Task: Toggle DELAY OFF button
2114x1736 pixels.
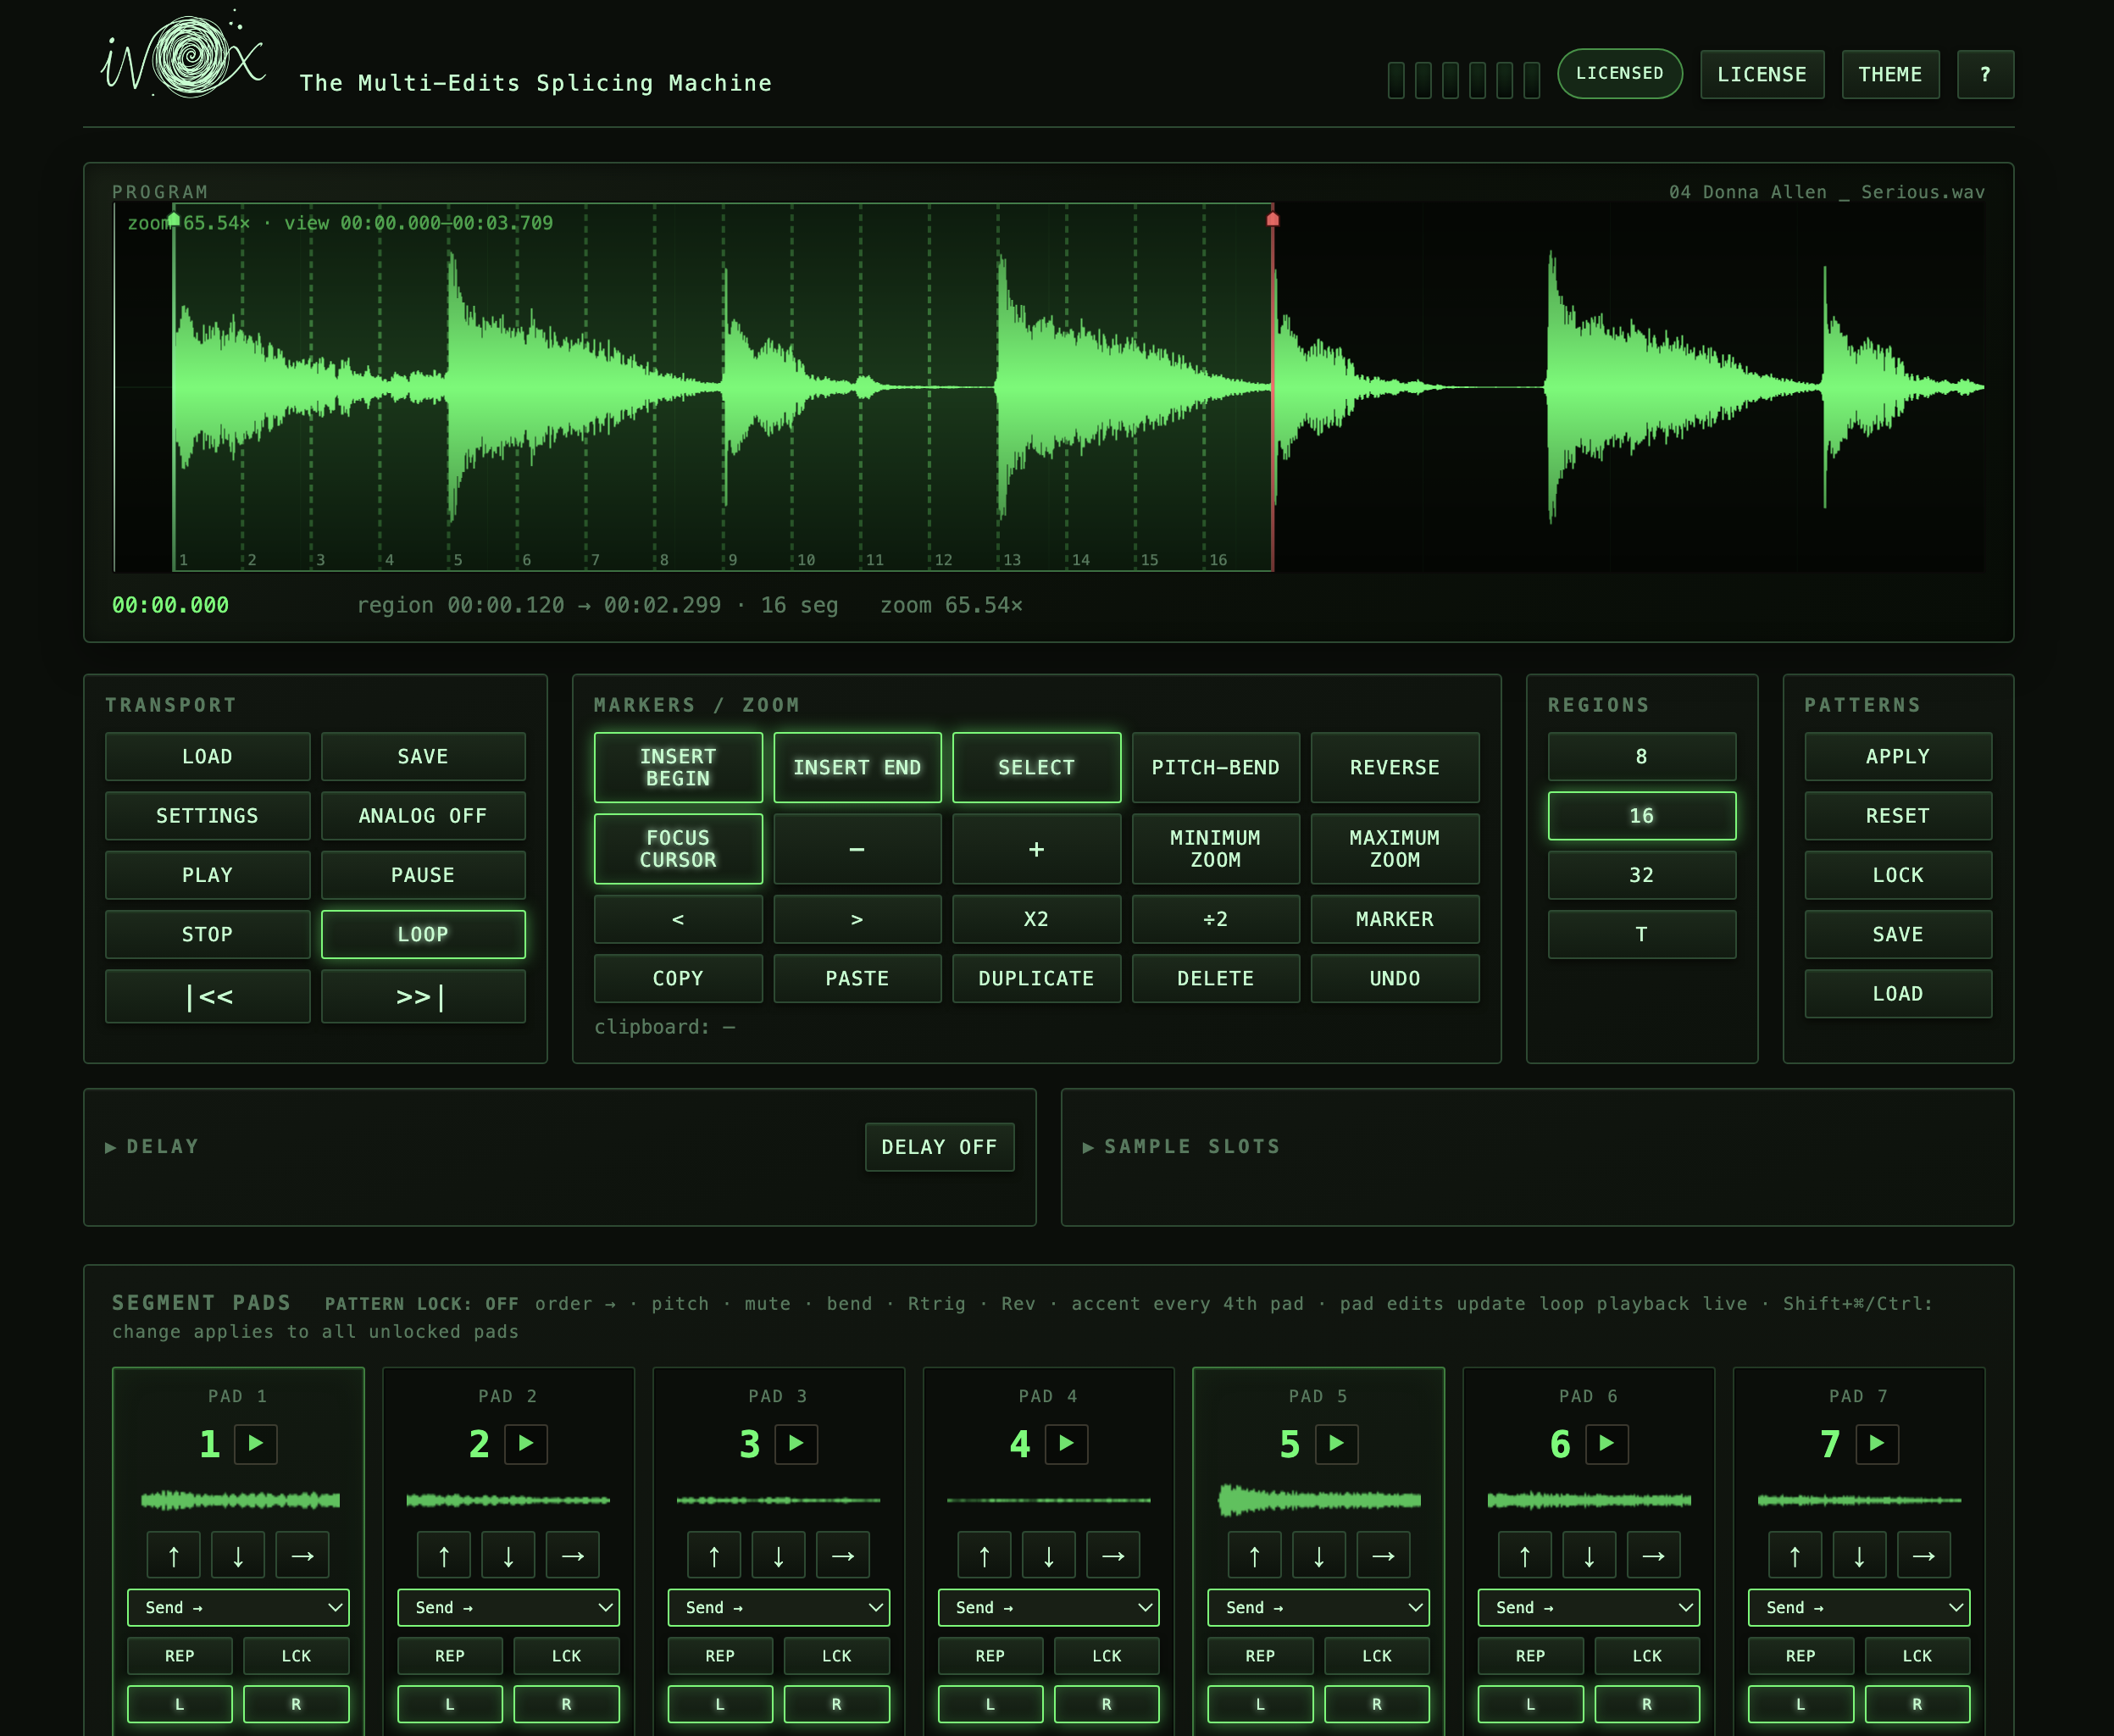Action: 939,1147
